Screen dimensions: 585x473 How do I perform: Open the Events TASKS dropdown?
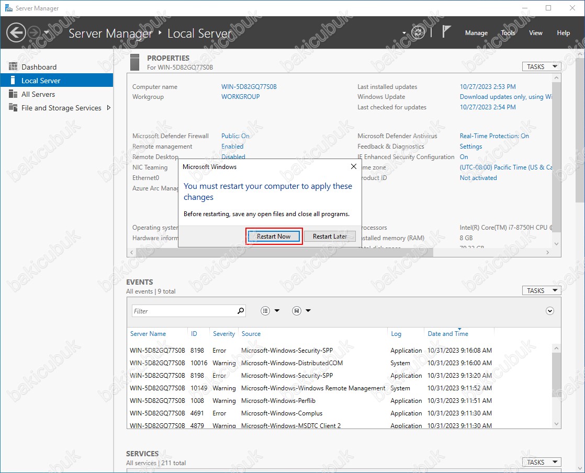pos(542,290)
